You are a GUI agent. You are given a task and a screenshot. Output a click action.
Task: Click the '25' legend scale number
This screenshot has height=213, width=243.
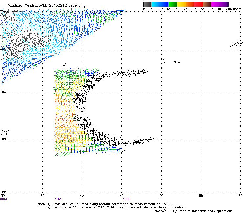(186, 9)
